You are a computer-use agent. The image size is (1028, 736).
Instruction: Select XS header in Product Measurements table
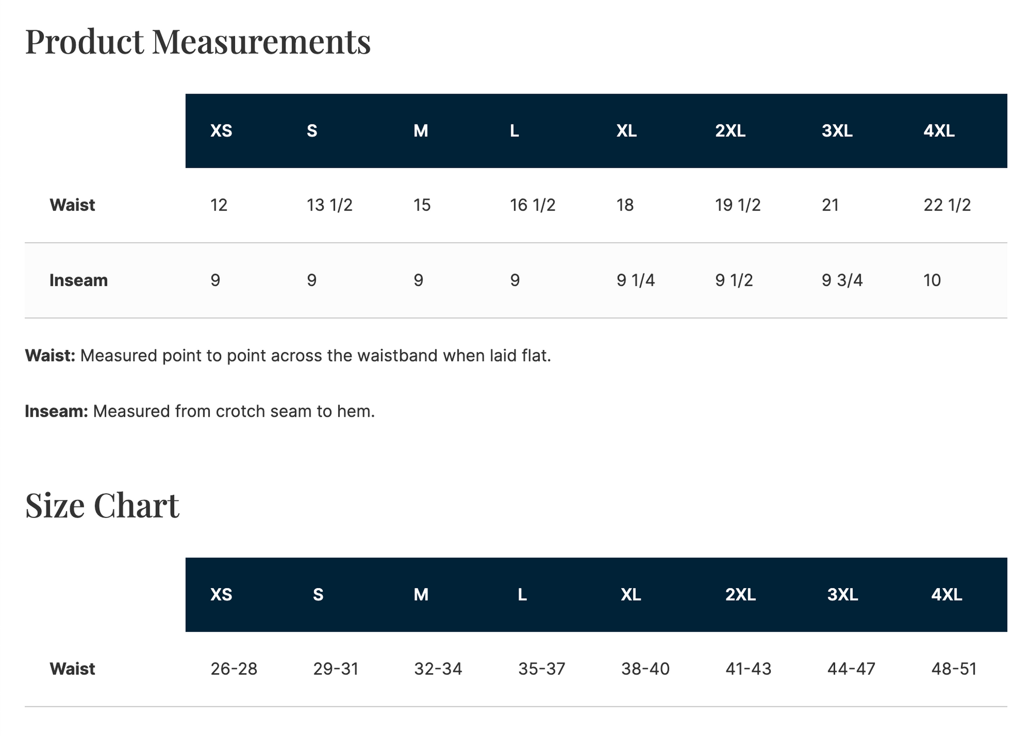221,131
